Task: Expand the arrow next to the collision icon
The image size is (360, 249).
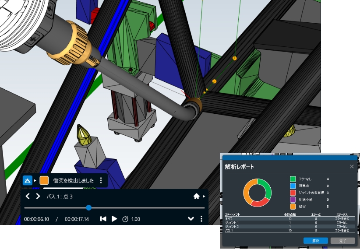Action: tap(35, 180)
